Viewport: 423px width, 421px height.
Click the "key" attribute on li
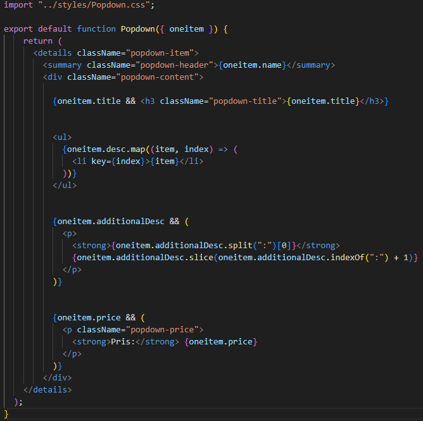coord(98,161)
